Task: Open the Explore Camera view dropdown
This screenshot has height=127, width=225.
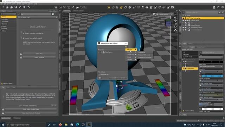Action: pyautogui.click(x=165, y=14)
